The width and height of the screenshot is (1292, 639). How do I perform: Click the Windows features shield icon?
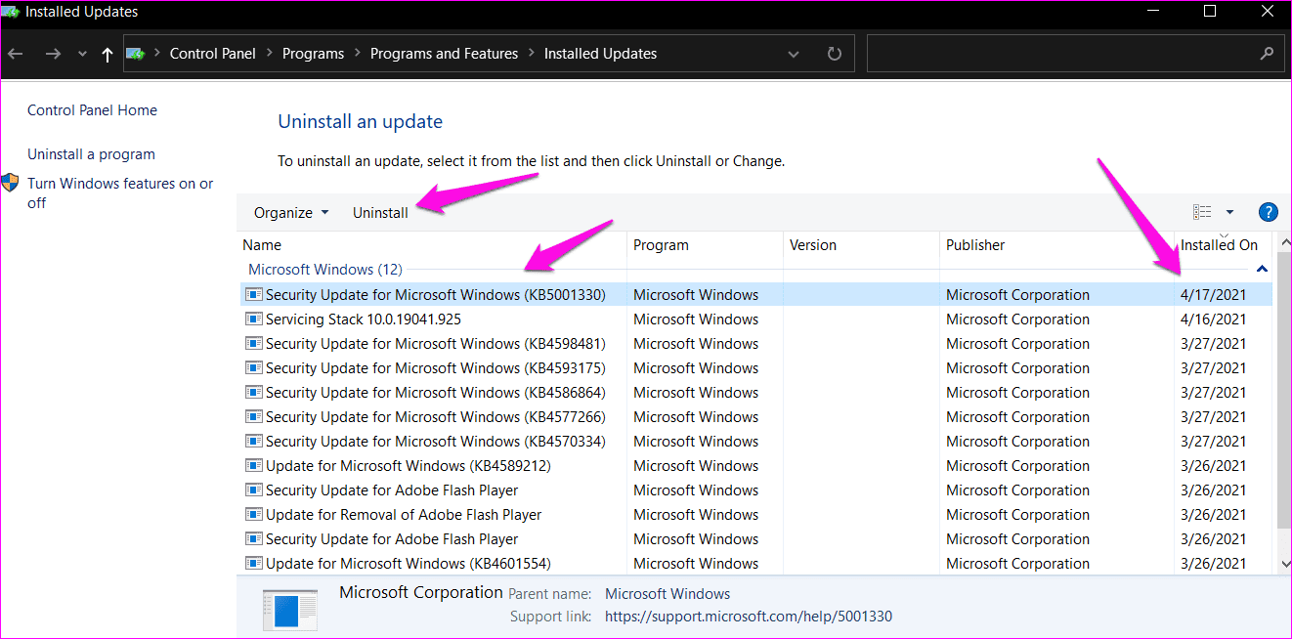(10, 184)
